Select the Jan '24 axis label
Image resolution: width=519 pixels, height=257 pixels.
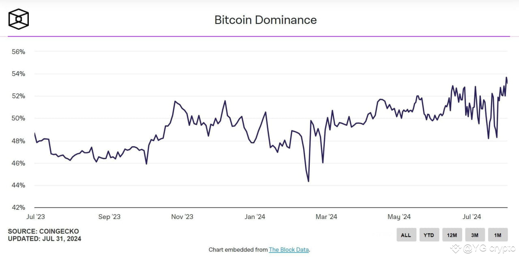tap(255, 217)
